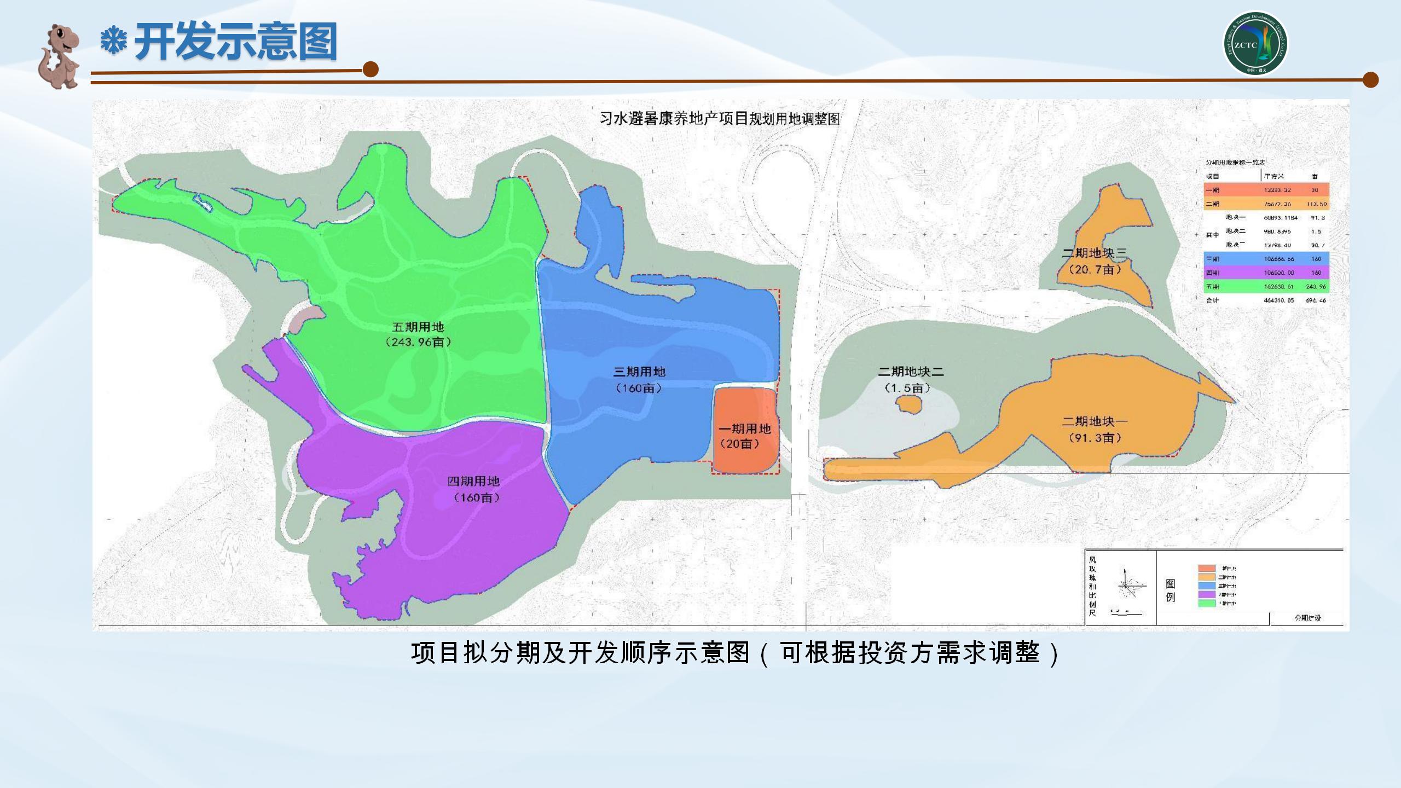The height and width of the screenshot is (788, 1401).
Task: Click the dinosaur mascot icon
Action: click(59, 56)
